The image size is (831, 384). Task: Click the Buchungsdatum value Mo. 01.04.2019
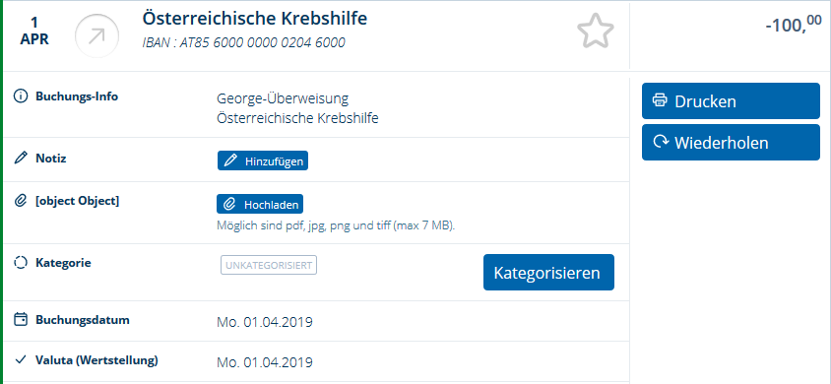pyautogui.click(x=265, y=322)
